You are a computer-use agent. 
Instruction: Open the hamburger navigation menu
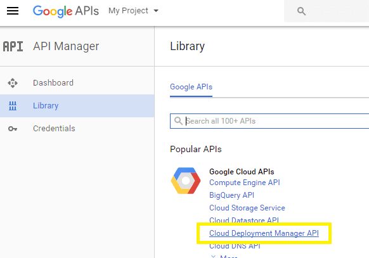pyautogui.click(x=13, y=11)
